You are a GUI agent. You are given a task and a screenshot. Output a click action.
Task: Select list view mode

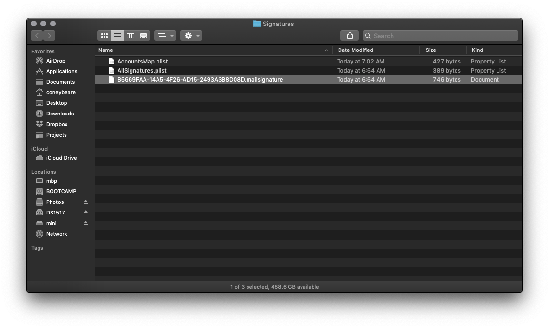pyautogui.click(x=118, y=36)
